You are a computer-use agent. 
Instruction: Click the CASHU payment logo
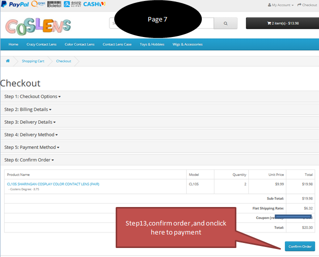click(x=94, y=4)
